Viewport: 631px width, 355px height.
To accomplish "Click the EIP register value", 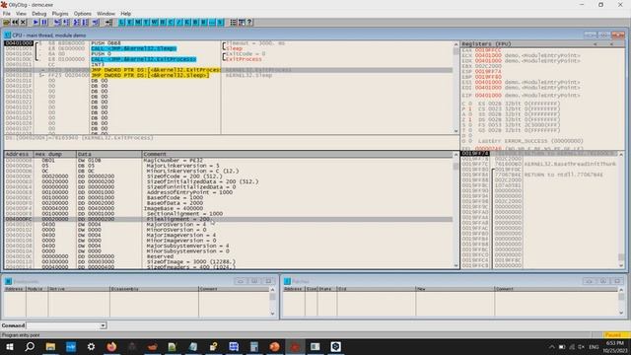I will pyautogui.click(x=488, y=96).
